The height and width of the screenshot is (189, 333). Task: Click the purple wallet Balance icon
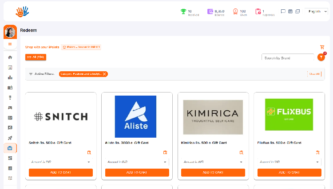(210, 12)
